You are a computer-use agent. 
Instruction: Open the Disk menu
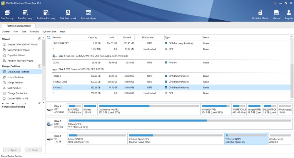[x=24, y=32]
